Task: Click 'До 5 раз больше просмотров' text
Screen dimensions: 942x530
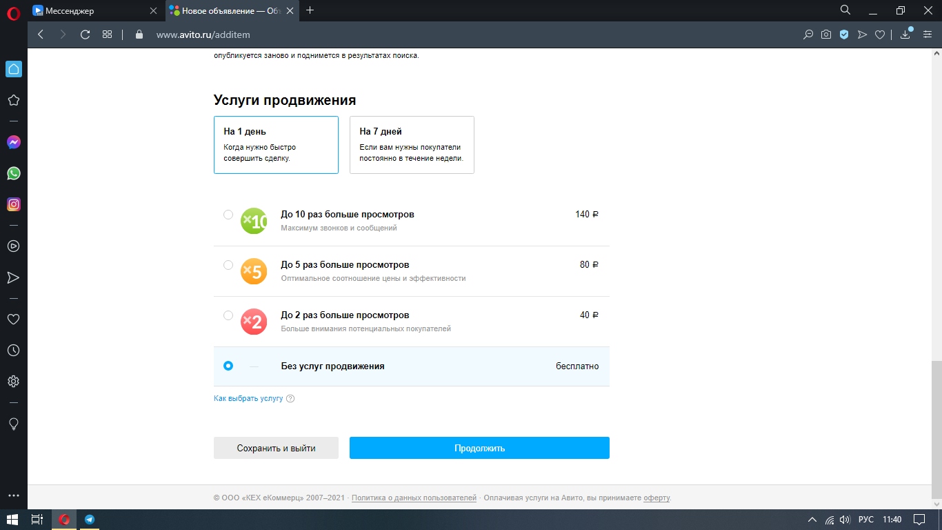Action: point(345,265)
